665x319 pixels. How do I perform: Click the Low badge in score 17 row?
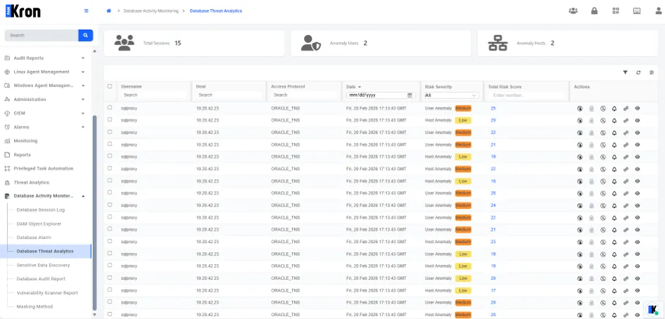pos(463,291)
